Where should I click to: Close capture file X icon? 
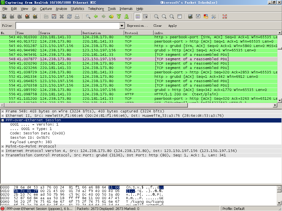click(x=62, y=16)
